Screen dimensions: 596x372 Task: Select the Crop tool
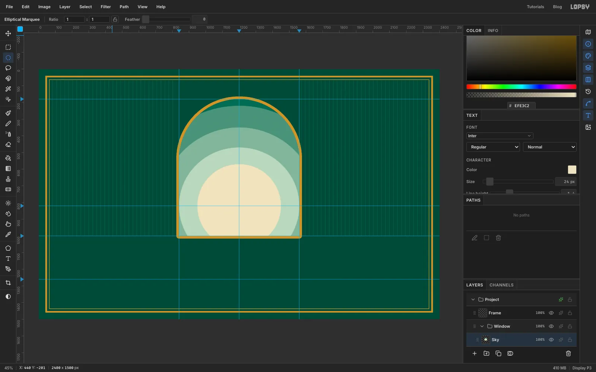click(x=8, y=283)
